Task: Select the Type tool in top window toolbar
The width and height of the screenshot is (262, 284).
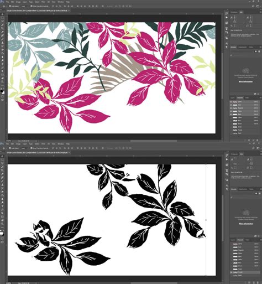Action: click(2, 64)
